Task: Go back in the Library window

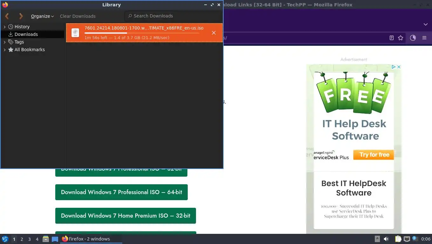Action: [x=7, y=16]
